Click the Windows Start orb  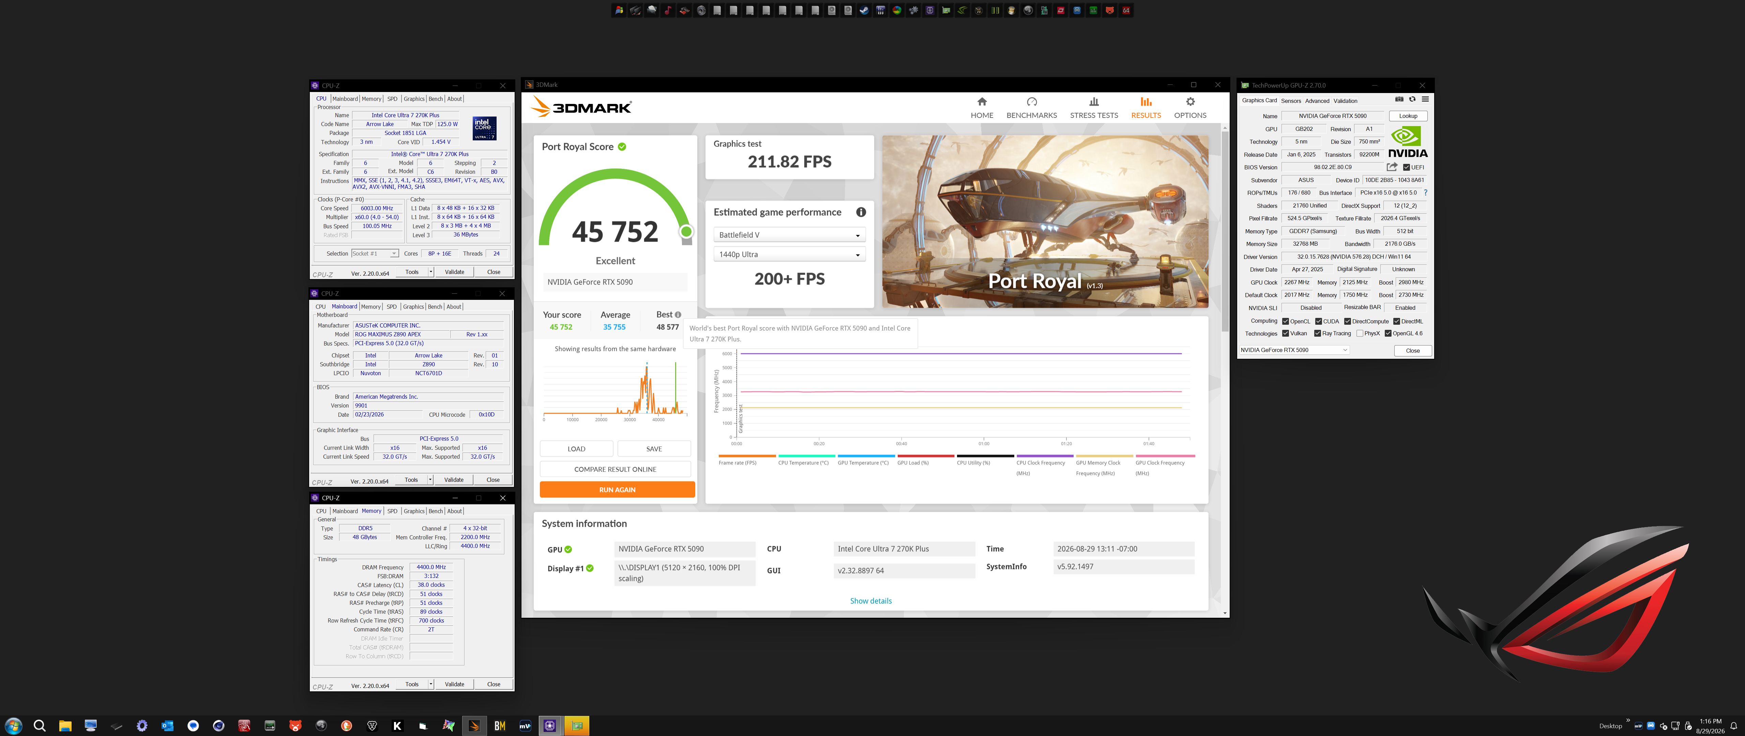click(x=13, y=726)
